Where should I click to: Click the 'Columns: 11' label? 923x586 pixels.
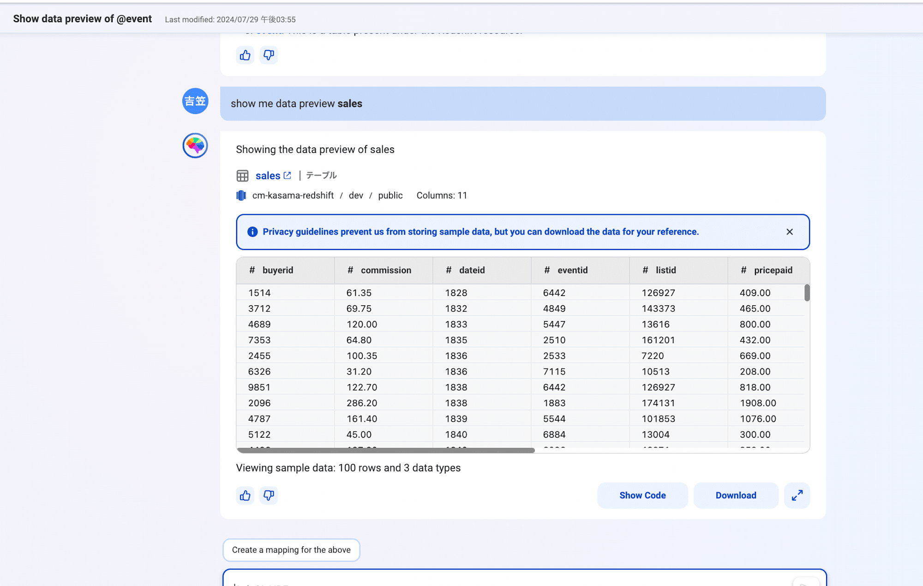coord(442,195)
